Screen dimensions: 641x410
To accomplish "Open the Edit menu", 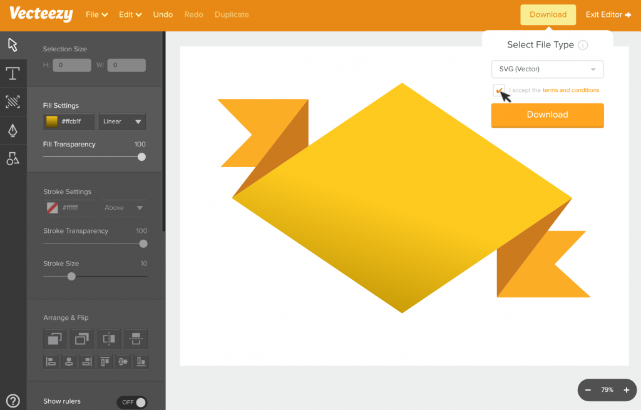I will (130, 14).
